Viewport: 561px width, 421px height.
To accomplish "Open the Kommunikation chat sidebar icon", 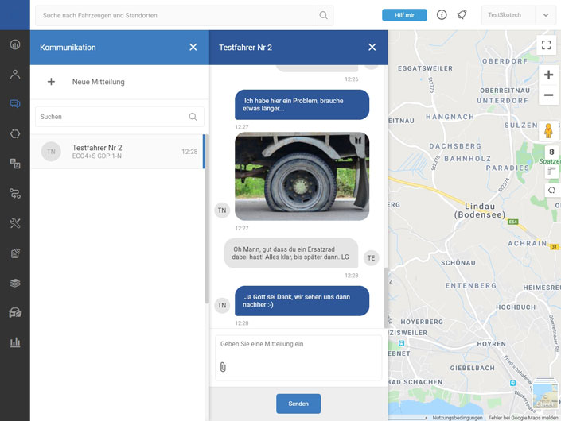I will (x=14, y=104).
